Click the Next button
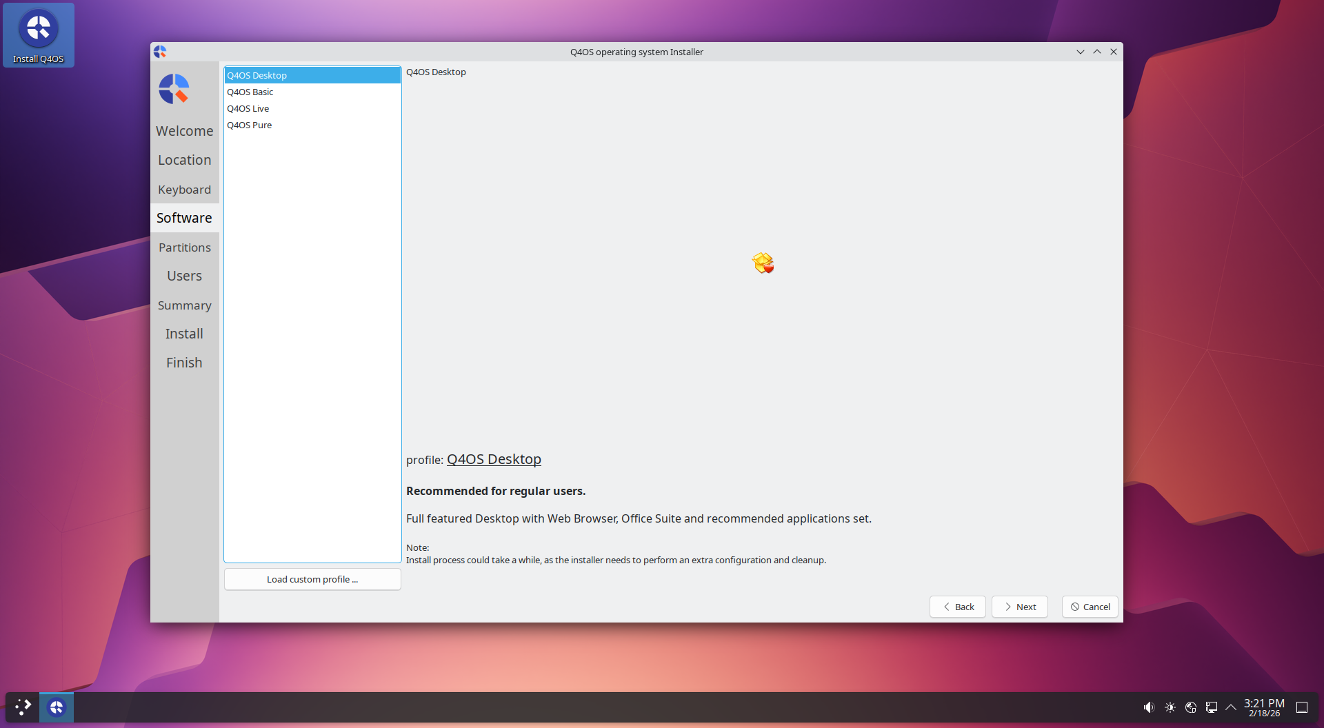 point(1020,607)
